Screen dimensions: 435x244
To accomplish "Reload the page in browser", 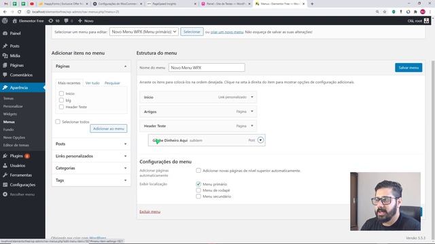I will coord(19,12).
